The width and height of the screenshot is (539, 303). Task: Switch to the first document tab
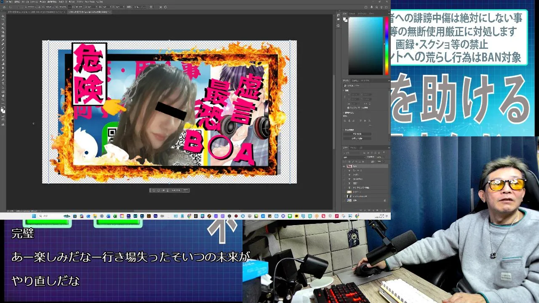click(x=37, y=12)
